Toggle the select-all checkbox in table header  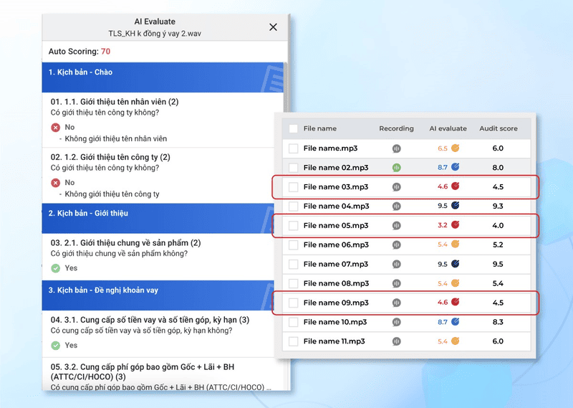(293, 129)
